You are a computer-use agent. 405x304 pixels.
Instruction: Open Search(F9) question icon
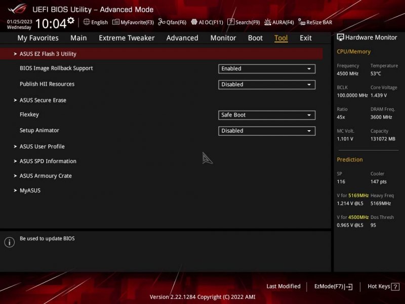click(x=231, y=22)
